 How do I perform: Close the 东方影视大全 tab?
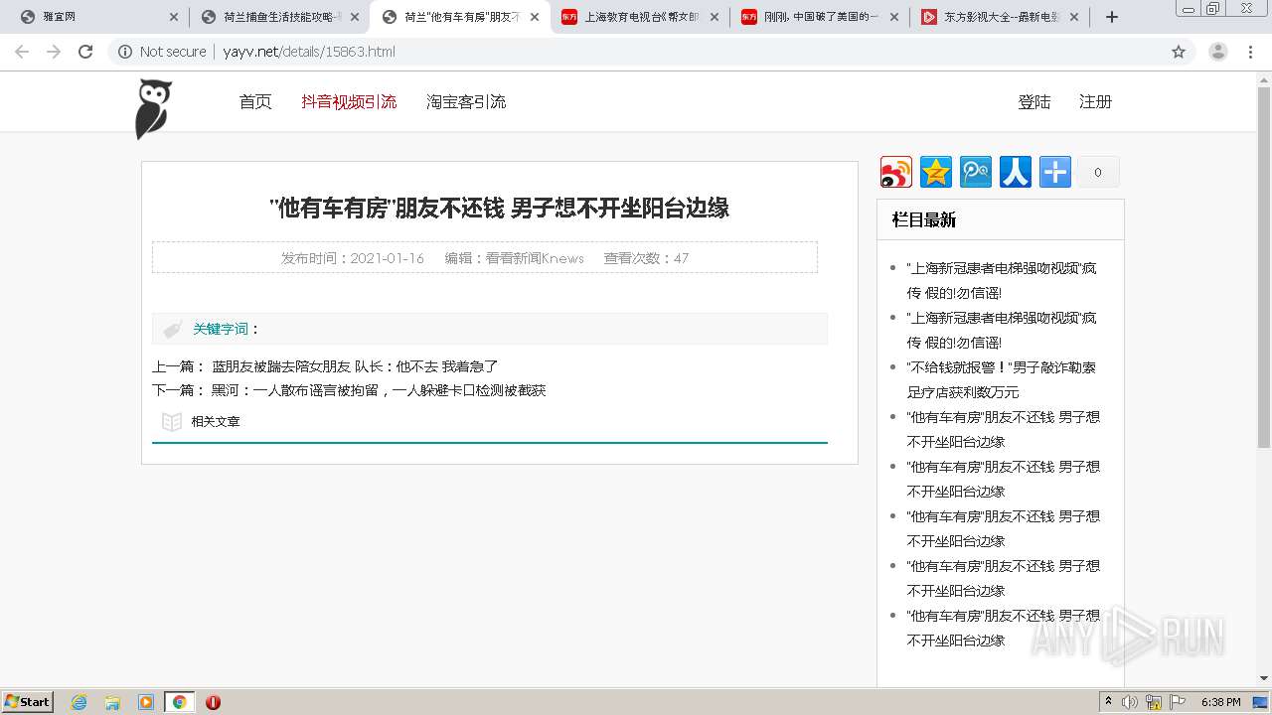[x=1074, y=17]
